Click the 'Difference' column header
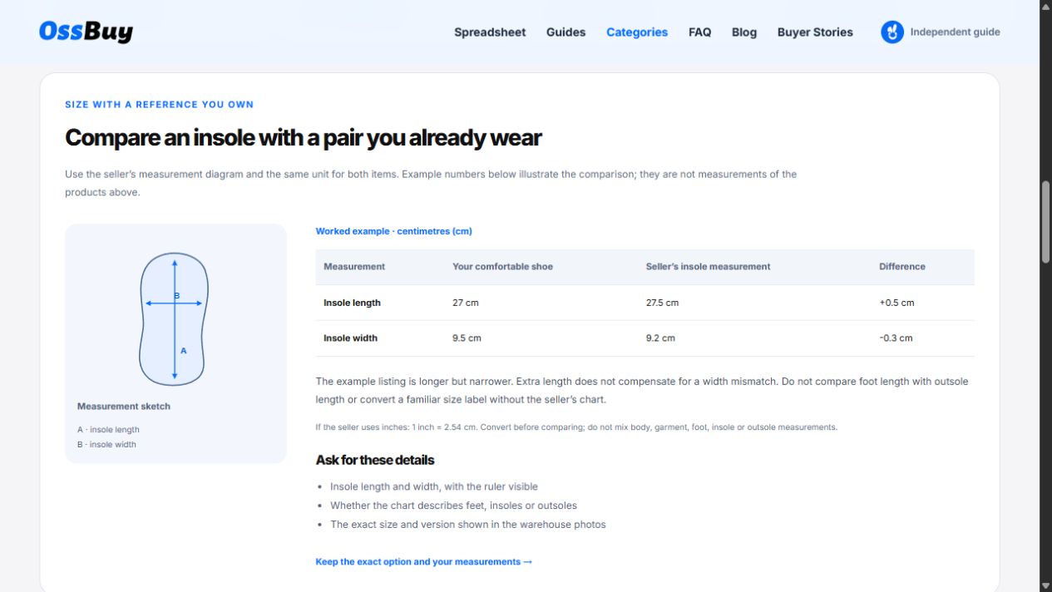 pos(902,267)
